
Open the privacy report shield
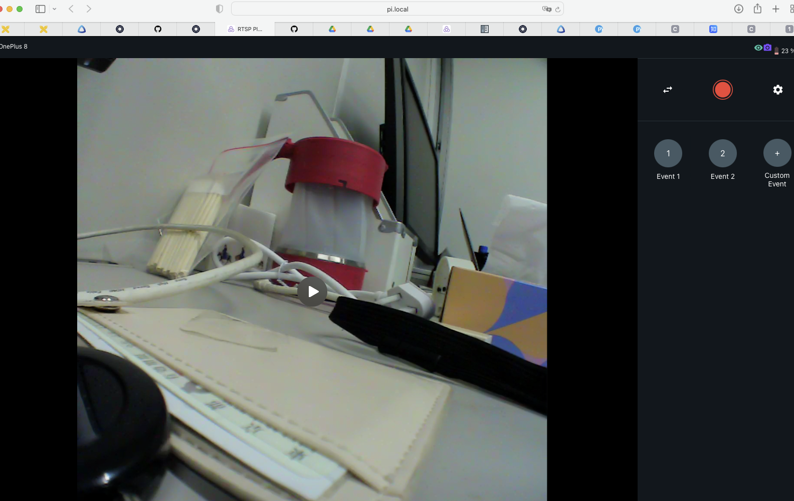[x=219, y=9]
